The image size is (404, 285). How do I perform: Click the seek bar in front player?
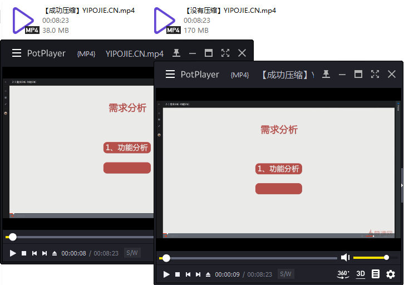[x=250, y=258]
